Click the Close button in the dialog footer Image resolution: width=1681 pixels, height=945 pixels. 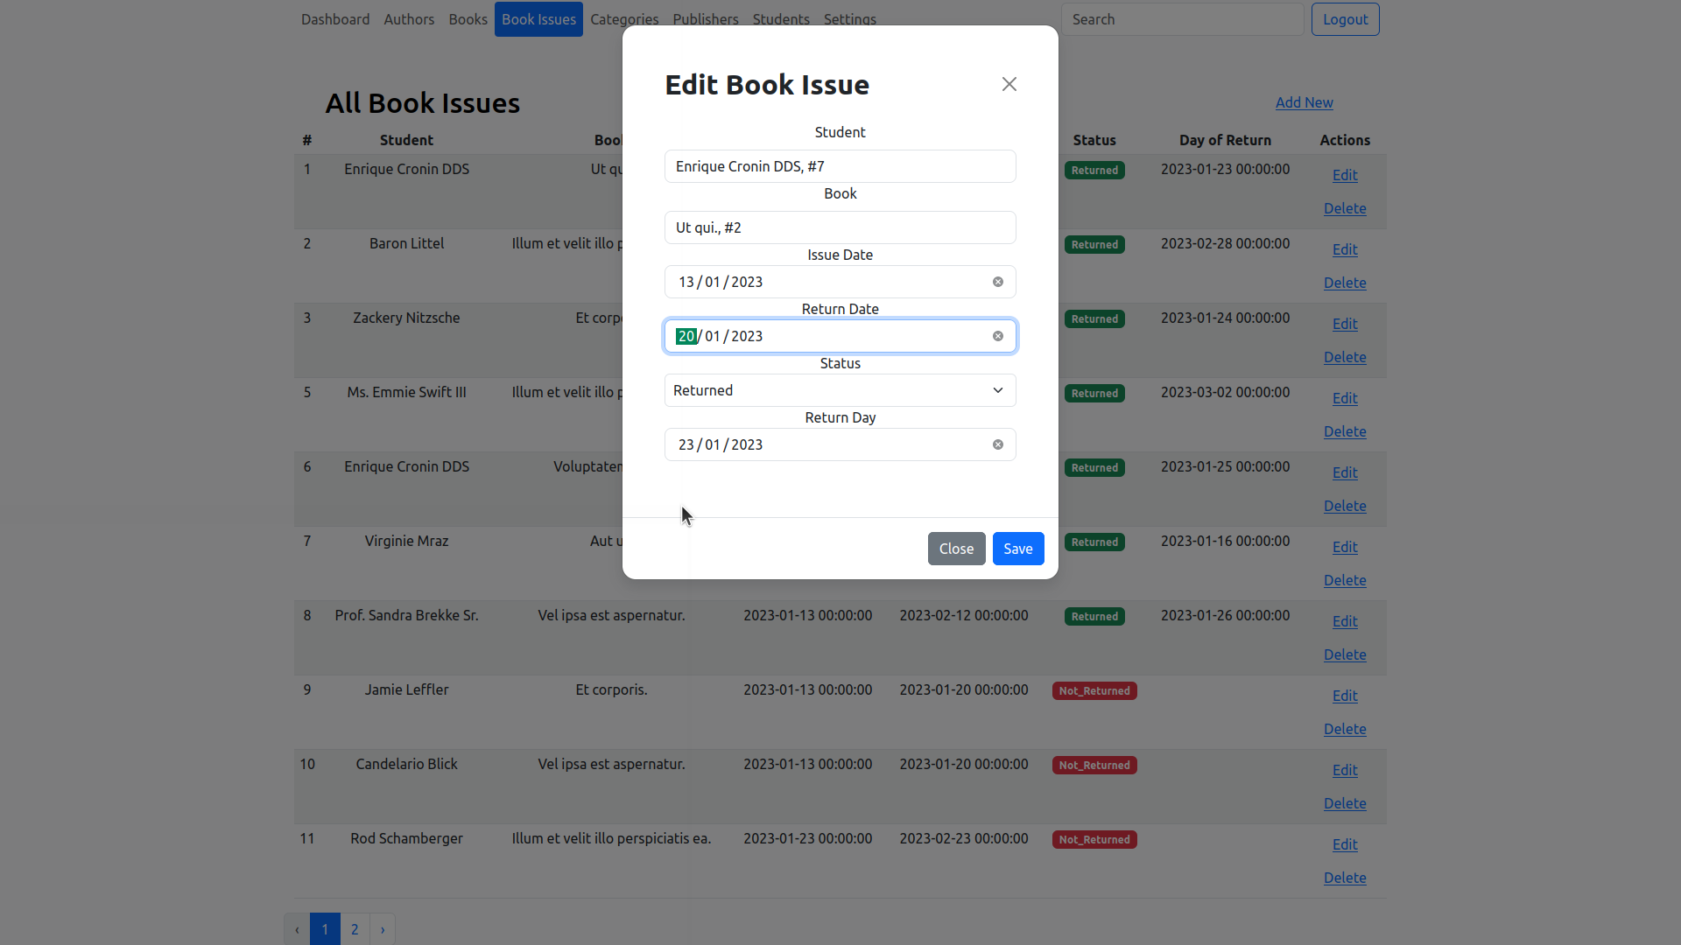[956, 549]
